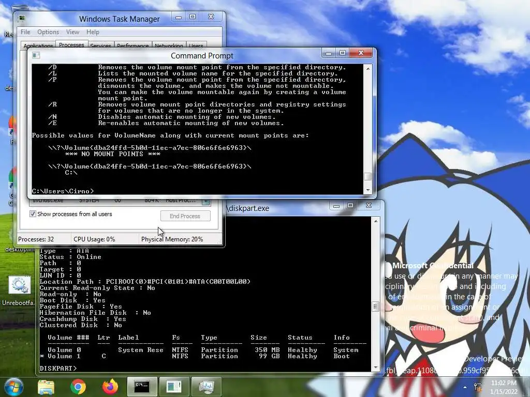
Task: Switch to the Networking tab
Action: [169, 45]
